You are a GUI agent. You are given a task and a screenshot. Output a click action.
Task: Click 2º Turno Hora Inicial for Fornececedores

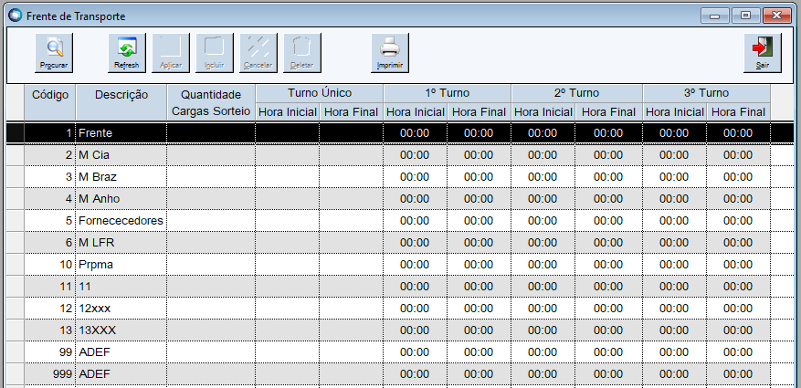(x=543, y=221)
